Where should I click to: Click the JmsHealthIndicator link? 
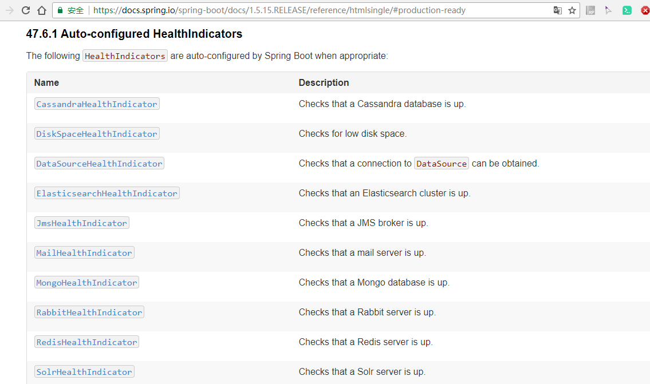[x=81, y=223]
